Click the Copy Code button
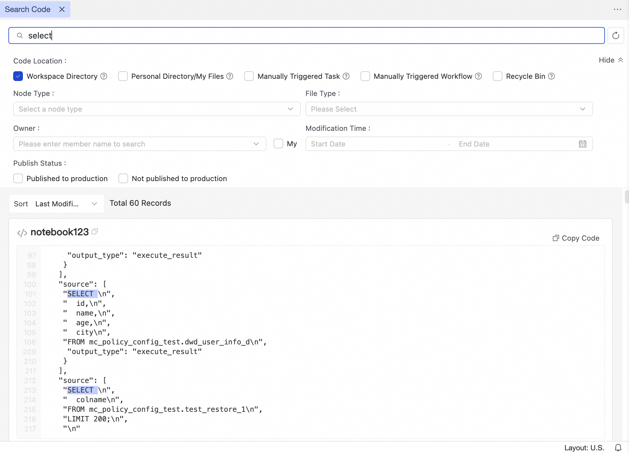Viewport: 629px width, 453px height. click(576, 238)
